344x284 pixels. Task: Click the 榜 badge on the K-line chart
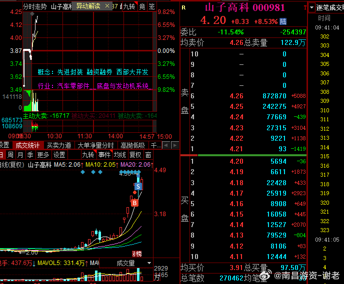coord(136,254)
